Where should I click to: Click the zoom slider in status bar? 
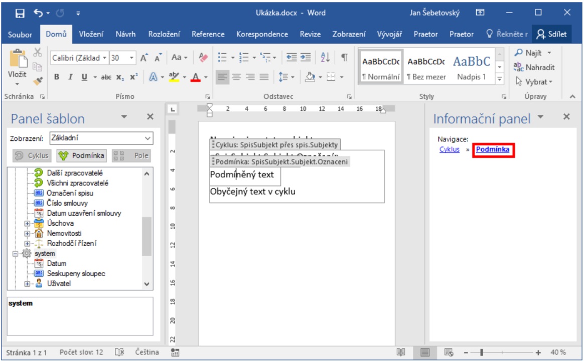[x=481, y=352]
